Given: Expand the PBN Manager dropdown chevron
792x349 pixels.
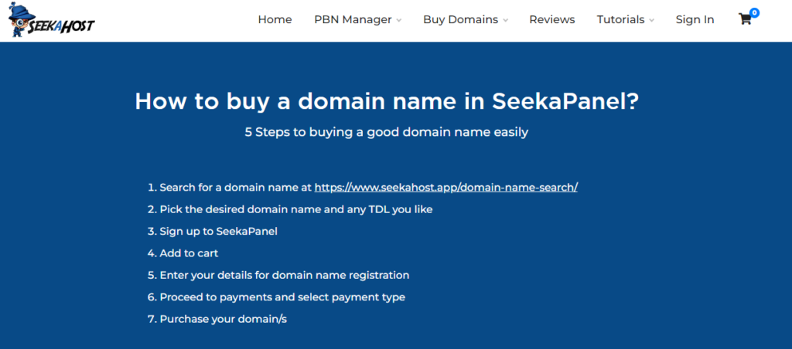Looking at the screenshot, I should 398,20.
